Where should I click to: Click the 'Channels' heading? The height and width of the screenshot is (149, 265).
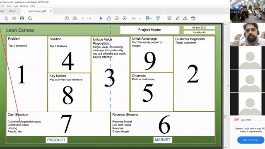pyautogui.click(x=139, y=76)
